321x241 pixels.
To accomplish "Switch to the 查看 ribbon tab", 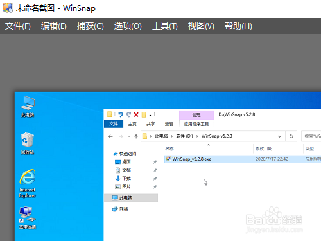I will (169, 124).
